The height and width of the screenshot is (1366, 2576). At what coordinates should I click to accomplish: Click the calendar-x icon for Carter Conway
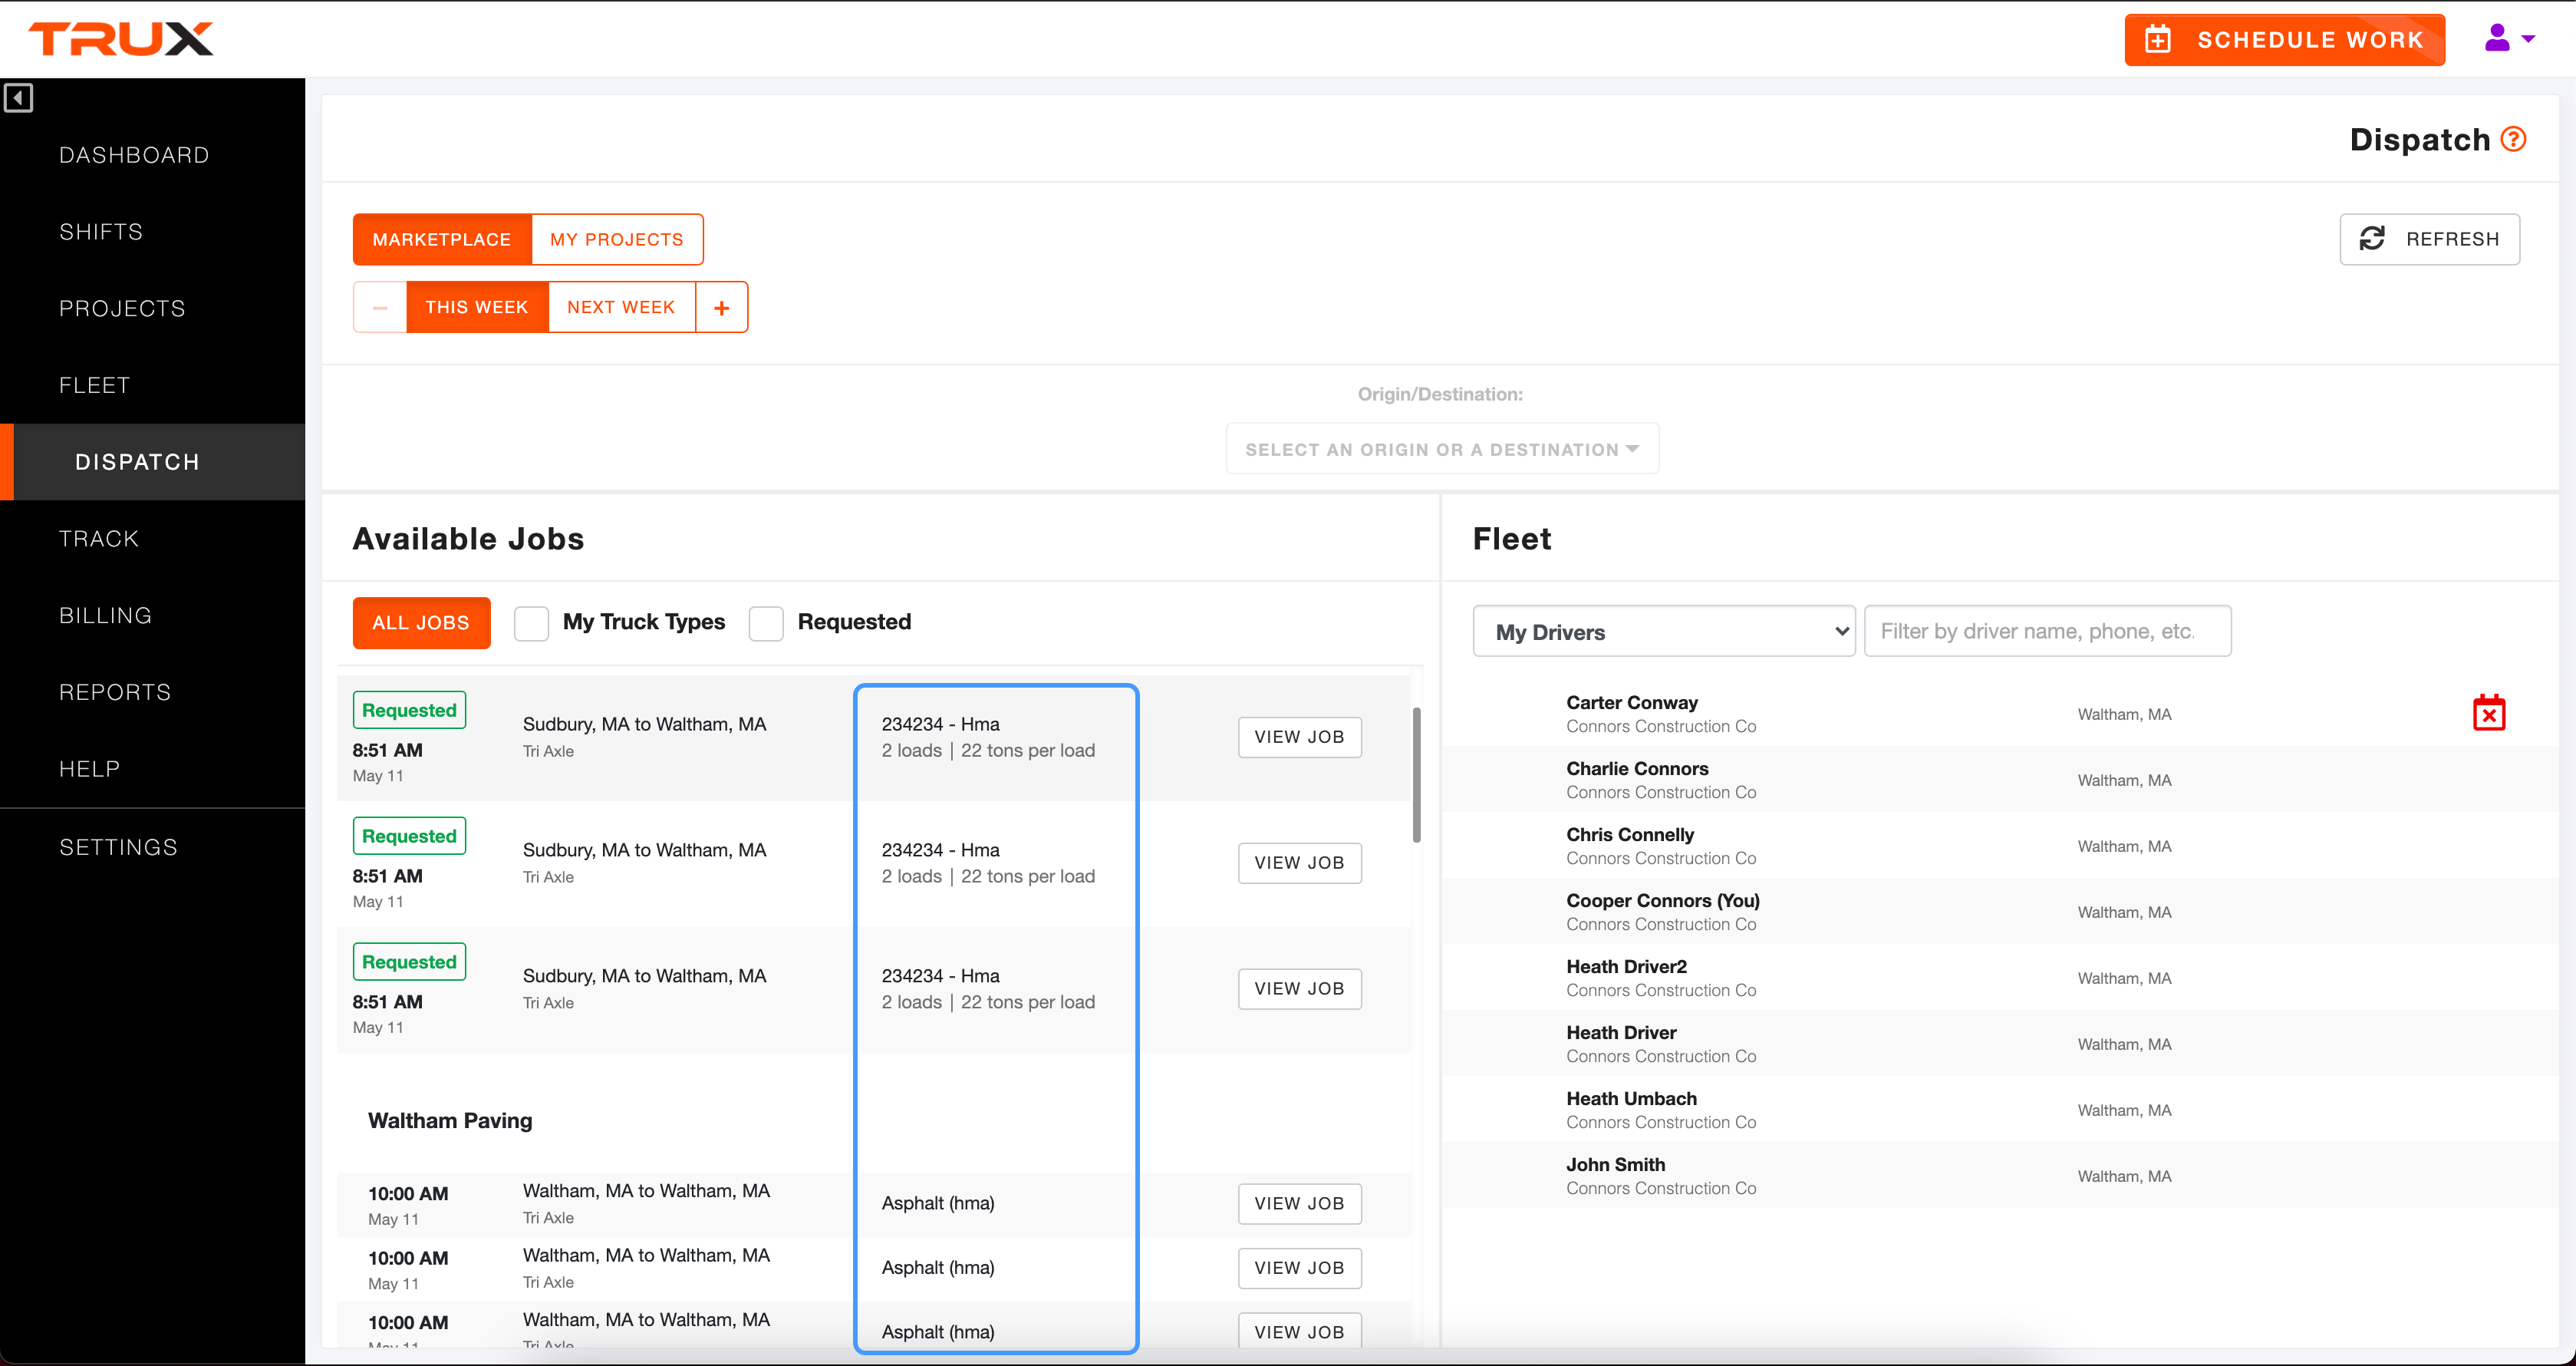click(x=2489, y=712)
